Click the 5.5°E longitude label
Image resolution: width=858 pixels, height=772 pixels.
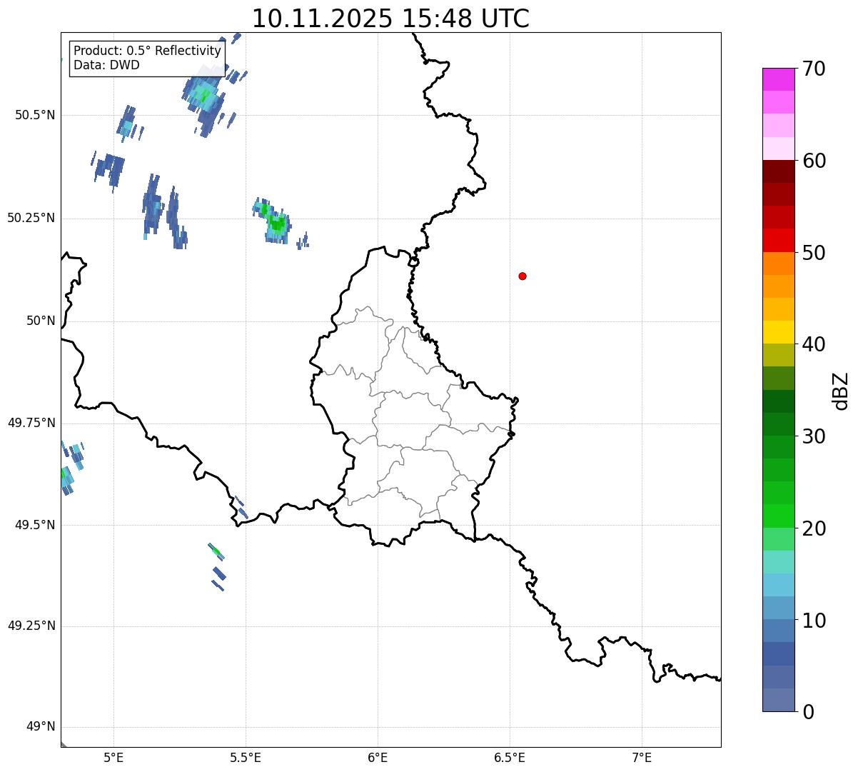click(246, 757)
